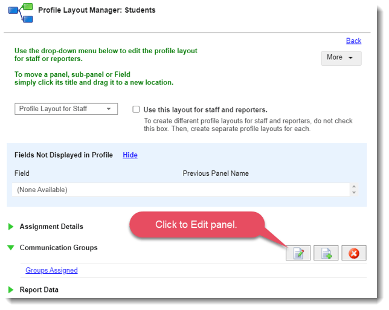This screenshot has height=310, width=389.
Task: Open the Profile Layout for Staff dropdown
Action: tap(66, 109)
